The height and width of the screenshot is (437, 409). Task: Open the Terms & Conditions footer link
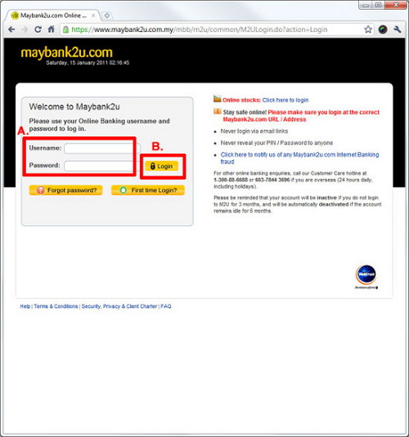pos(56,306)
